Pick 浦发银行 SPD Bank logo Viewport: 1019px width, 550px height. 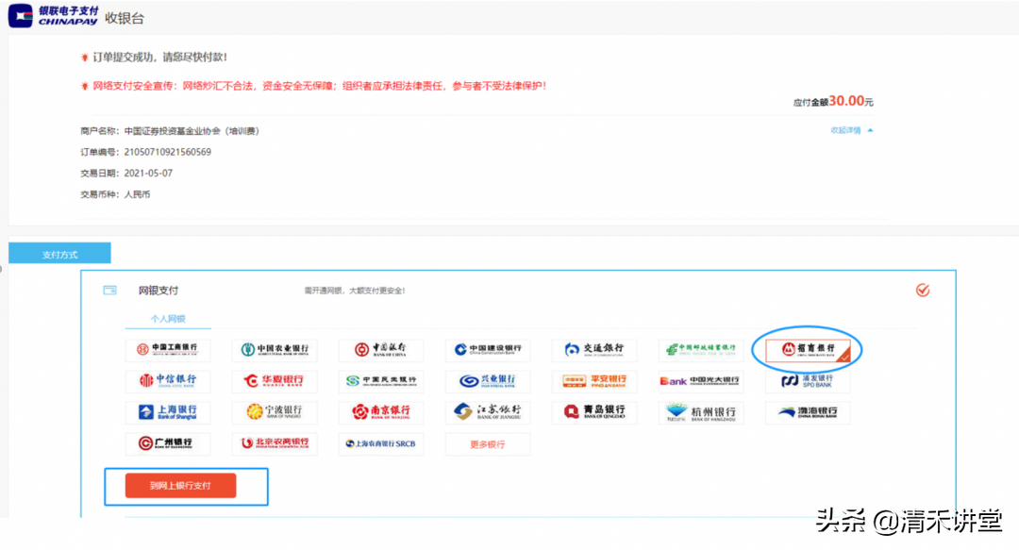[808, 381]
